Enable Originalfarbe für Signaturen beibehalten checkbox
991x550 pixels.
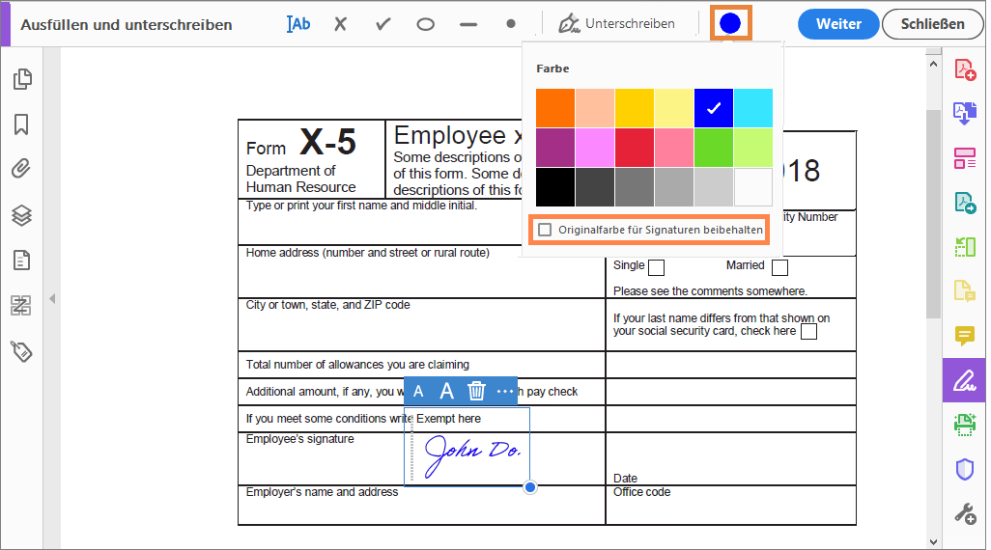pyautogui.click(x=545, y=230)
